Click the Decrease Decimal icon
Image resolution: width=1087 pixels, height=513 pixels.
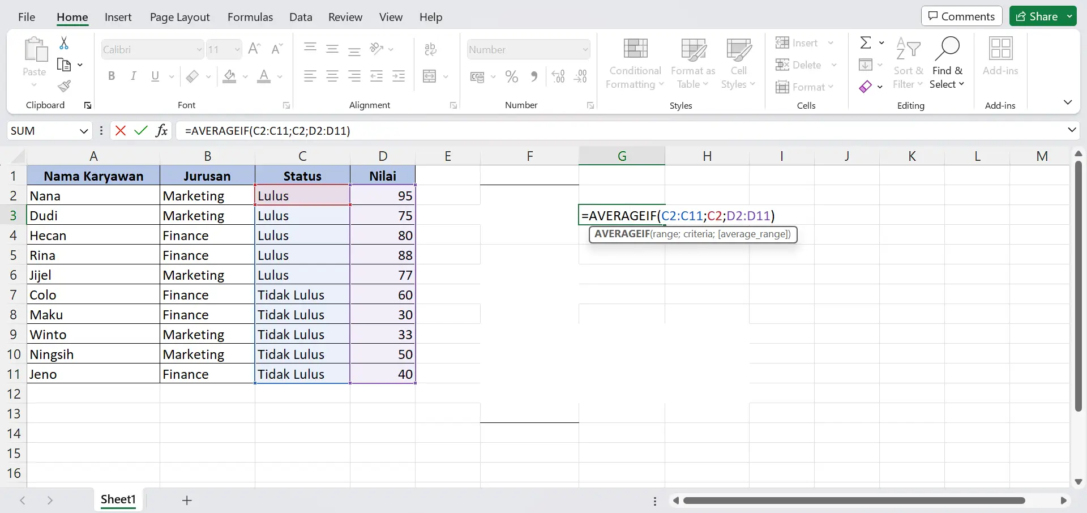click(x=580, y=76)
